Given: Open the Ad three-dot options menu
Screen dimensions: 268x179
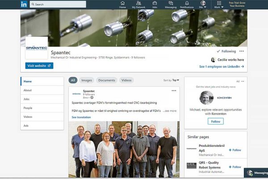Looking at the screenshot, I should [x=243, y=81].
